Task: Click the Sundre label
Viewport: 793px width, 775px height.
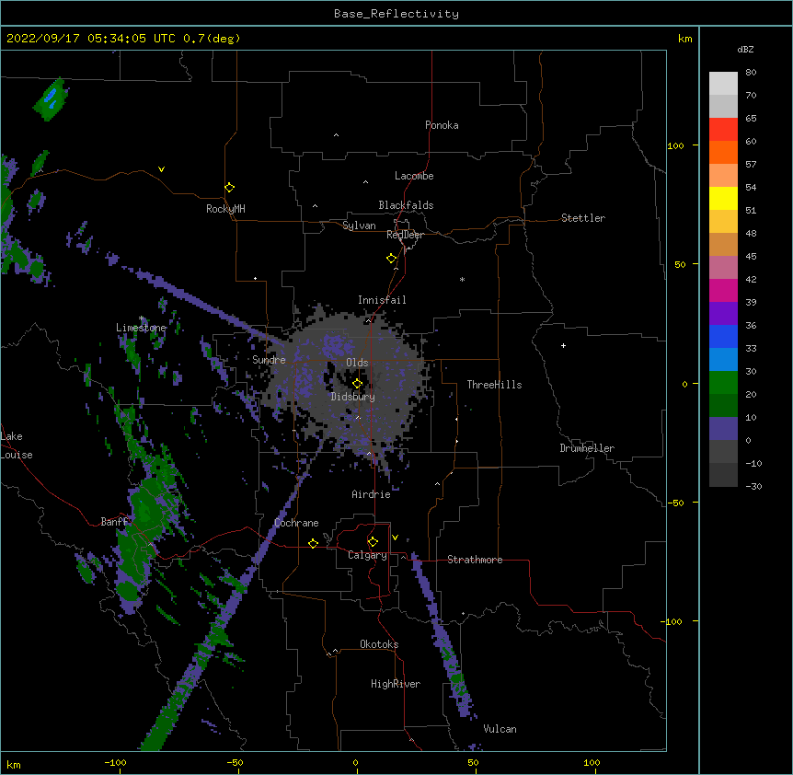Action: click(269, 360)
